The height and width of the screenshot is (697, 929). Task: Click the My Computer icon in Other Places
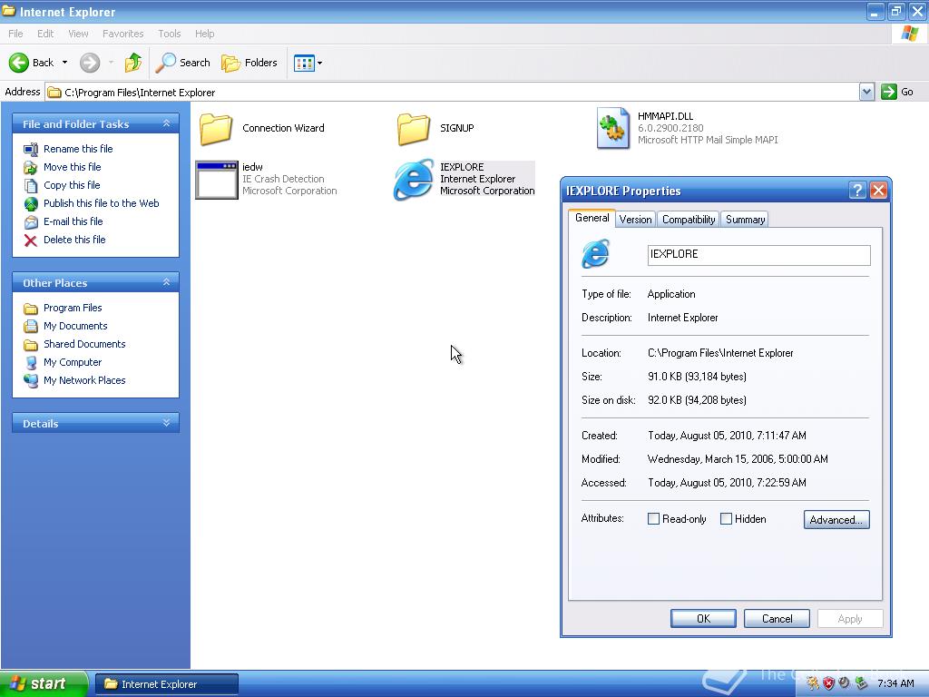pos(31,363)
